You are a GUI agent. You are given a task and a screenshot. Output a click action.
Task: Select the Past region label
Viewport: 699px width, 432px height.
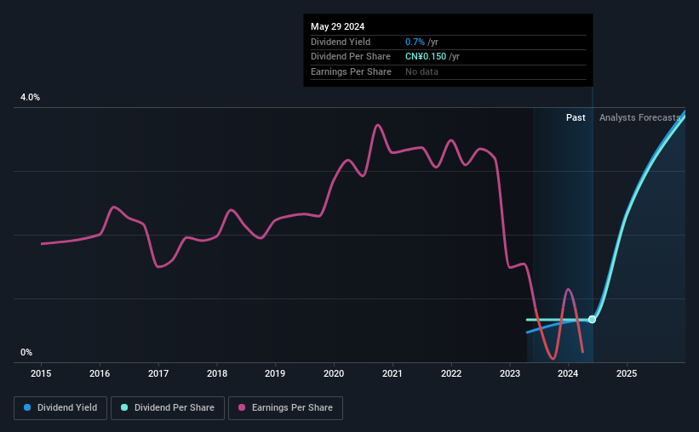pyautogui.click(x=576, y=117)
